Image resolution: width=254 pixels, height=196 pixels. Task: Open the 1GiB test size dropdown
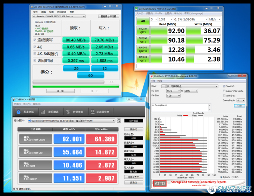(165, 19)
